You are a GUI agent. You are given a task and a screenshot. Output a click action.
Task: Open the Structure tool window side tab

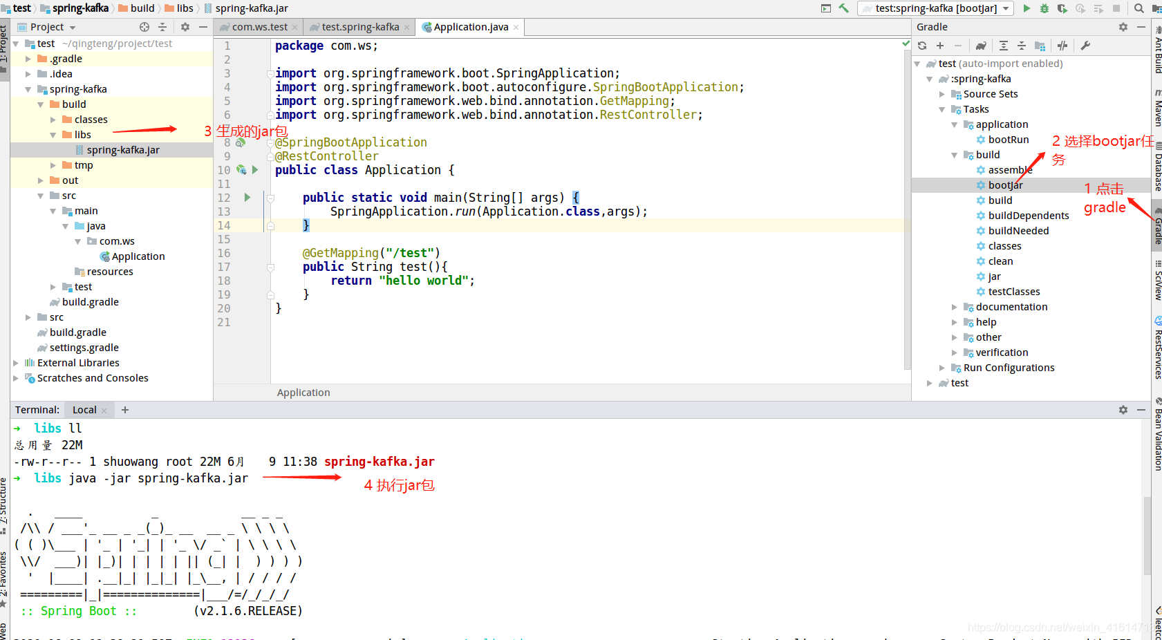(4, 506)
